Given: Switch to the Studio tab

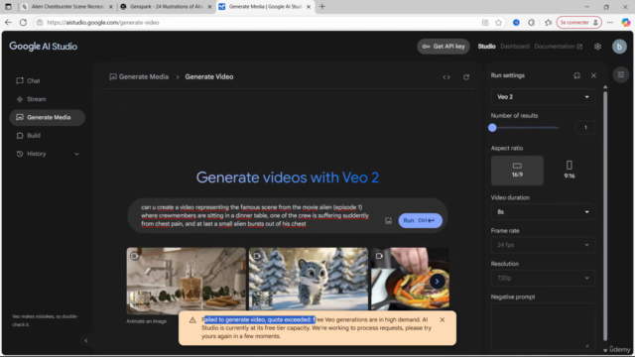Looking at the screenshot, I should coord(486,47).
